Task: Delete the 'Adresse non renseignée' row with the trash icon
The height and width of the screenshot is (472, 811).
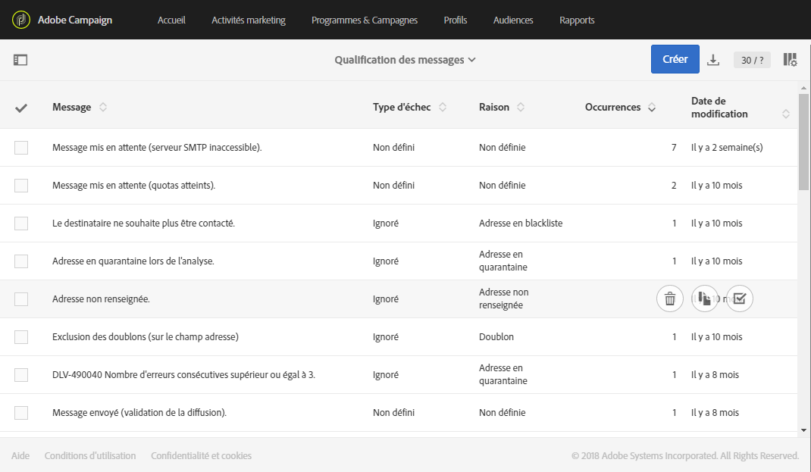Action: pos(670,299)
